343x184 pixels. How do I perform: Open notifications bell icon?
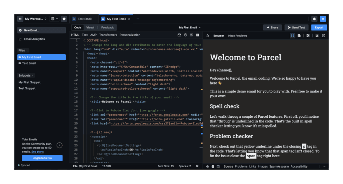(314, 19)
